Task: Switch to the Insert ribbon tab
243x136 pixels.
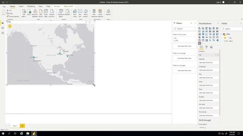Action: click(x=21, y=6)
